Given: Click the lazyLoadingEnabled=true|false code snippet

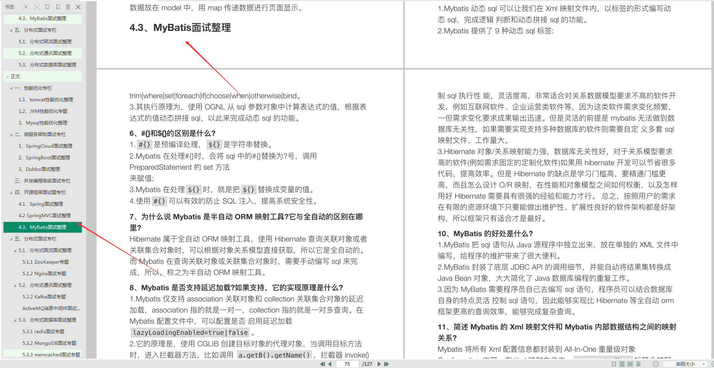Looking at the screenshot, I should point(190,332).
